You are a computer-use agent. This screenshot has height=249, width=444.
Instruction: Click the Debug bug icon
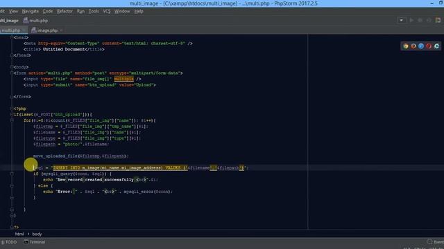pyautogui.click(x=420, y=20)
